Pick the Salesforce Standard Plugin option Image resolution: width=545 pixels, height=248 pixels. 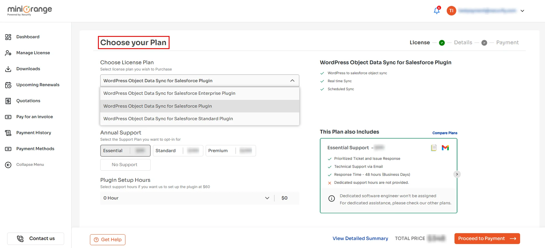[200, 119]
